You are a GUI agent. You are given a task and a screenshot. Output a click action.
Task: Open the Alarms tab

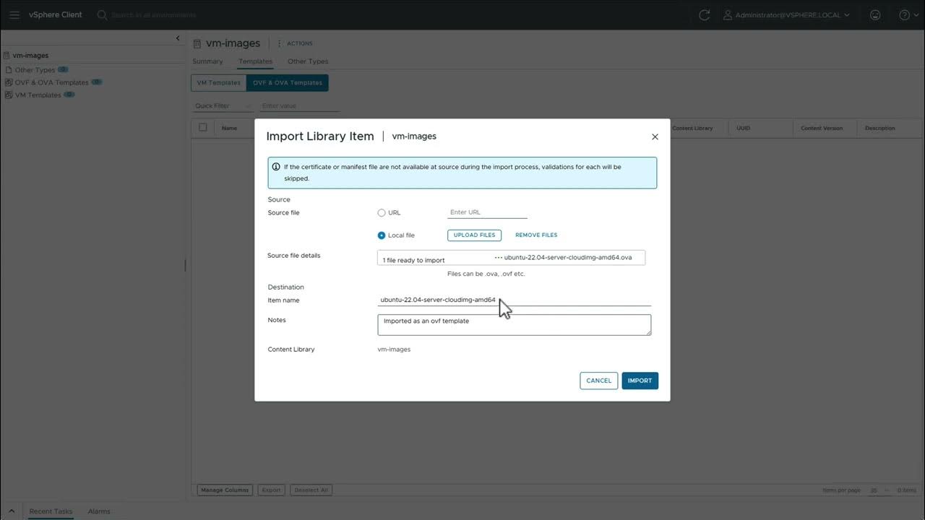99,511
